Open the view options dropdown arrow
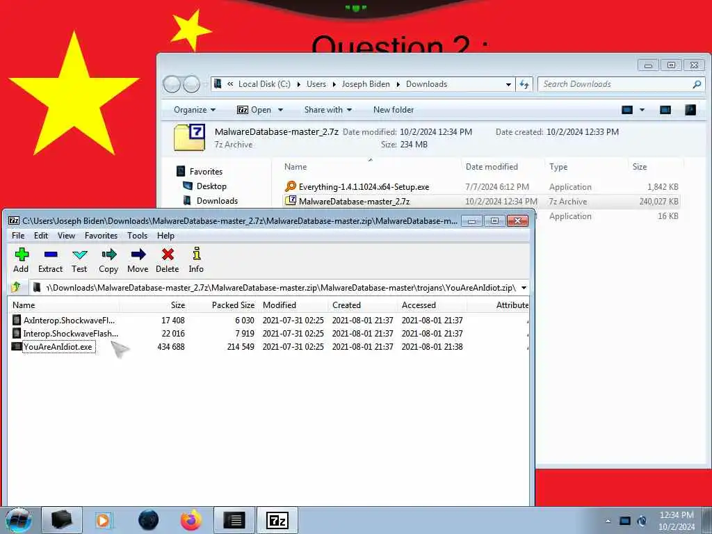 [642, 110]
